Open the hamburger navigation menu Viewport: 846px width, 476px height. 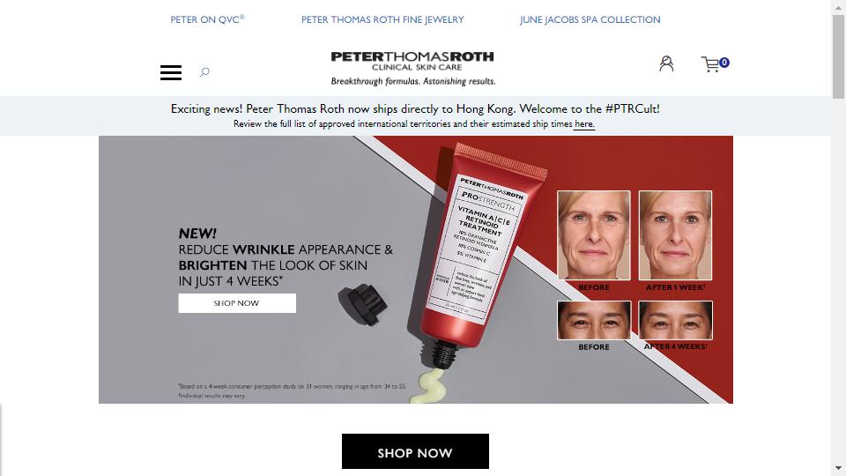[170, 72]
